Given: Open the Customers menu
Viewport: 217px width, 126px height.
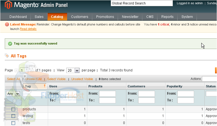Looking at the screenshot, I should (x=80, y=17).
